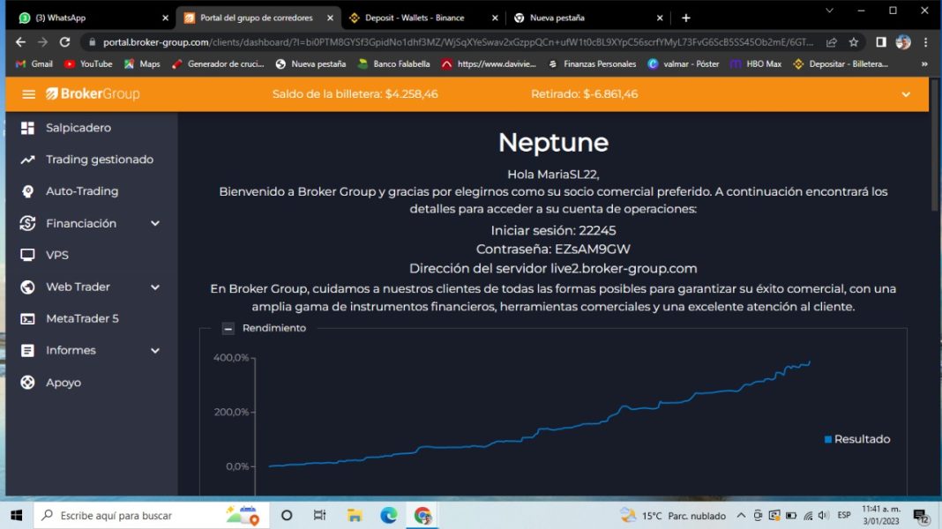Image resolution: width=942 pixels, height=529 pixels.
Task: Open Microsoft Edge from the taskbar
Action: click(x=389, y=515)
